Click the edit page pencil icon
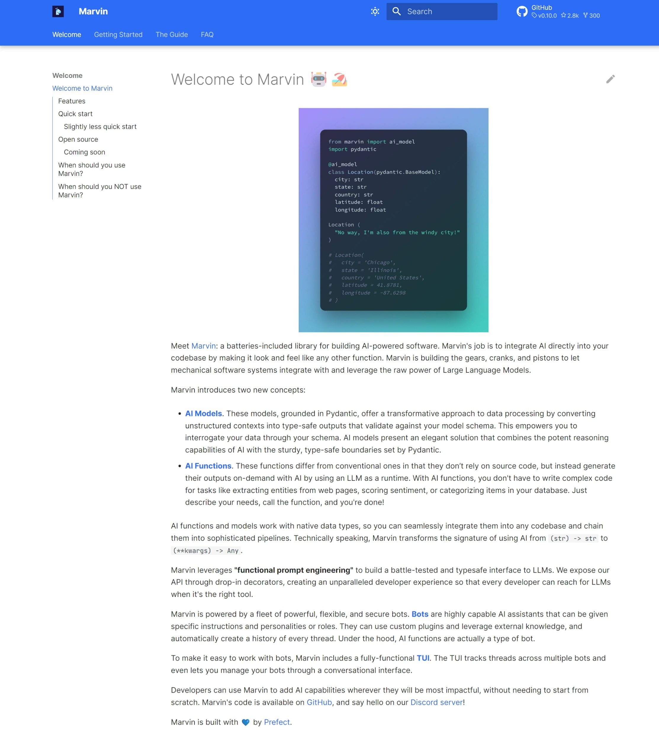Image resolution: width=659 pixels, height=732 pixels. tap(610, 79)
